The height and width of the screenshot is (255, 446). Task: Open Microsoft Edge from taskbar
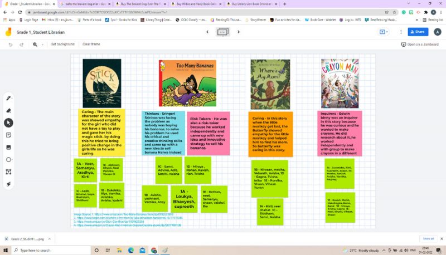(131, 250)
